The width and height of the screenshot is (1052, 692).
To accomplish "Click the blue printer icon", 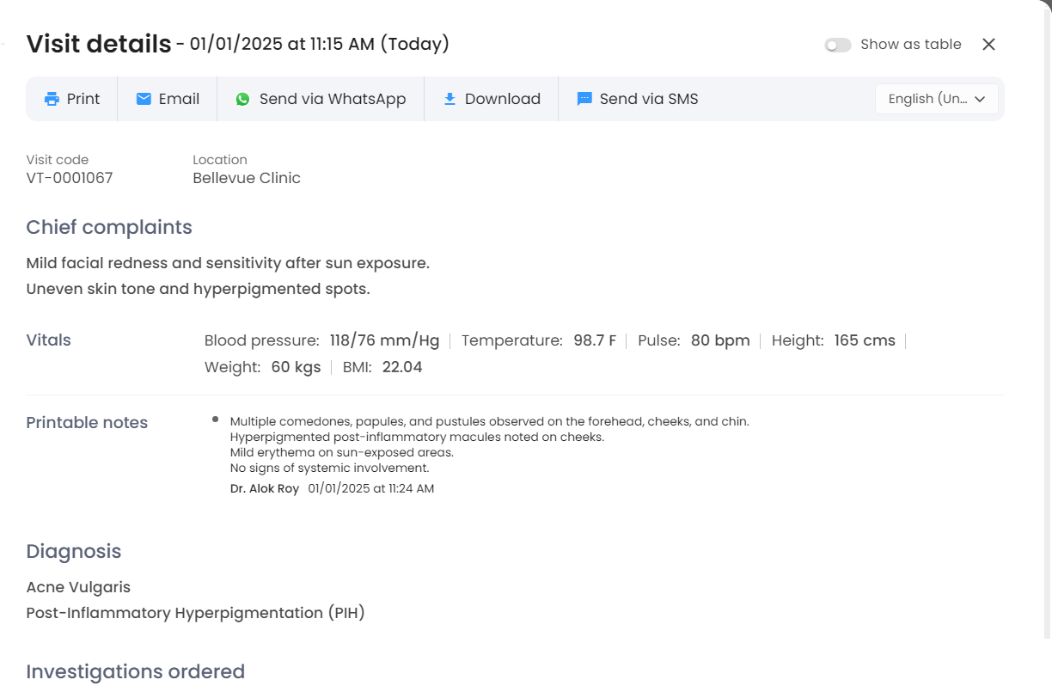I will 52,99.
